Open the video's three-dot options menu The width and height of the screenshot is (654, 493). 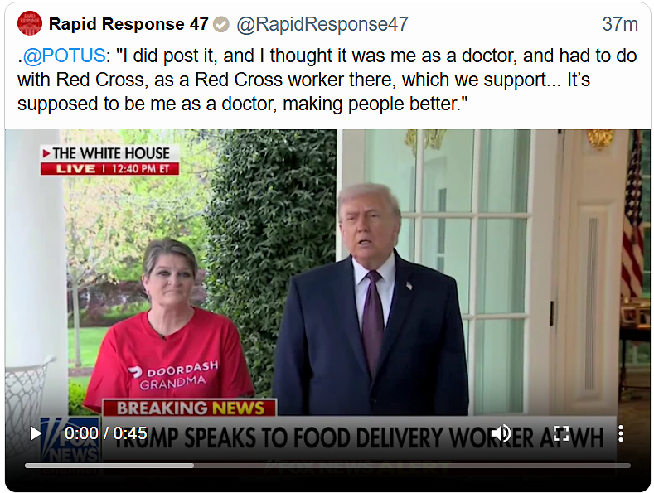[621, 434]
